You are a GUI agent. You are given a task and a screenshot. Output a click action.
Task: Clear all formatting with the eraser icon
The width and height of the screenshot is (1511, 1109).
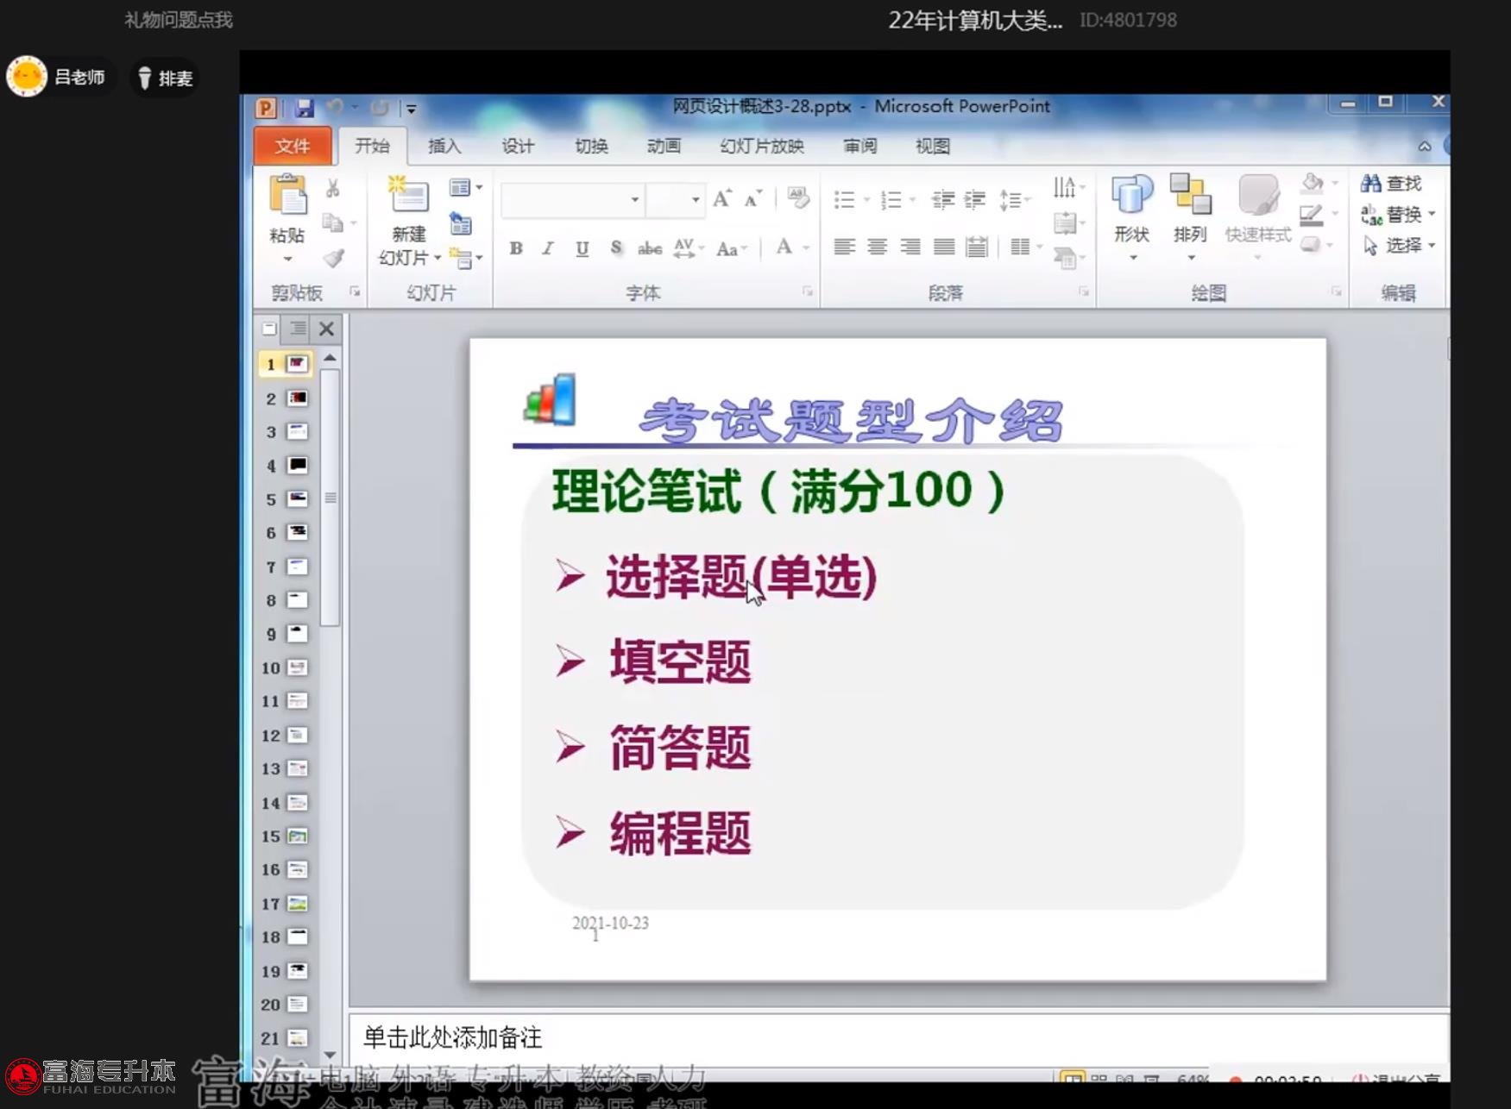(798, 198)
